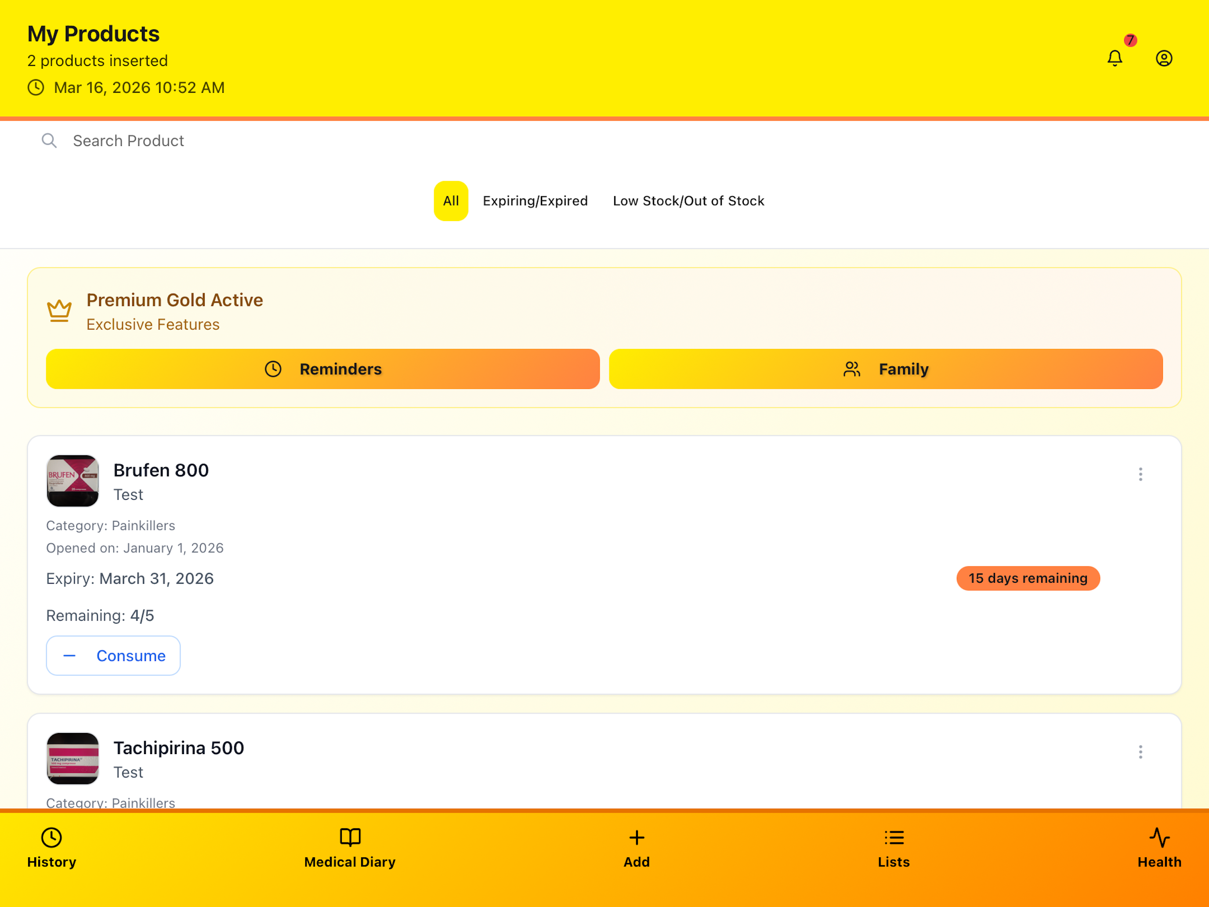Click the 2 products inserted text
This screenshot has width=1209, height=907.
point(97,61)
